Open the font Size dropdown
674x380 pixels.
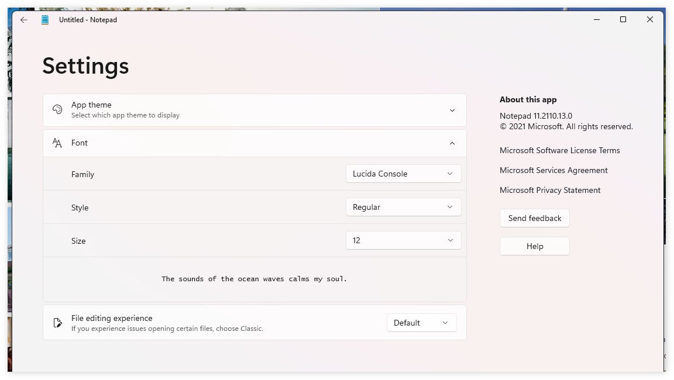[x=403, y=240]
